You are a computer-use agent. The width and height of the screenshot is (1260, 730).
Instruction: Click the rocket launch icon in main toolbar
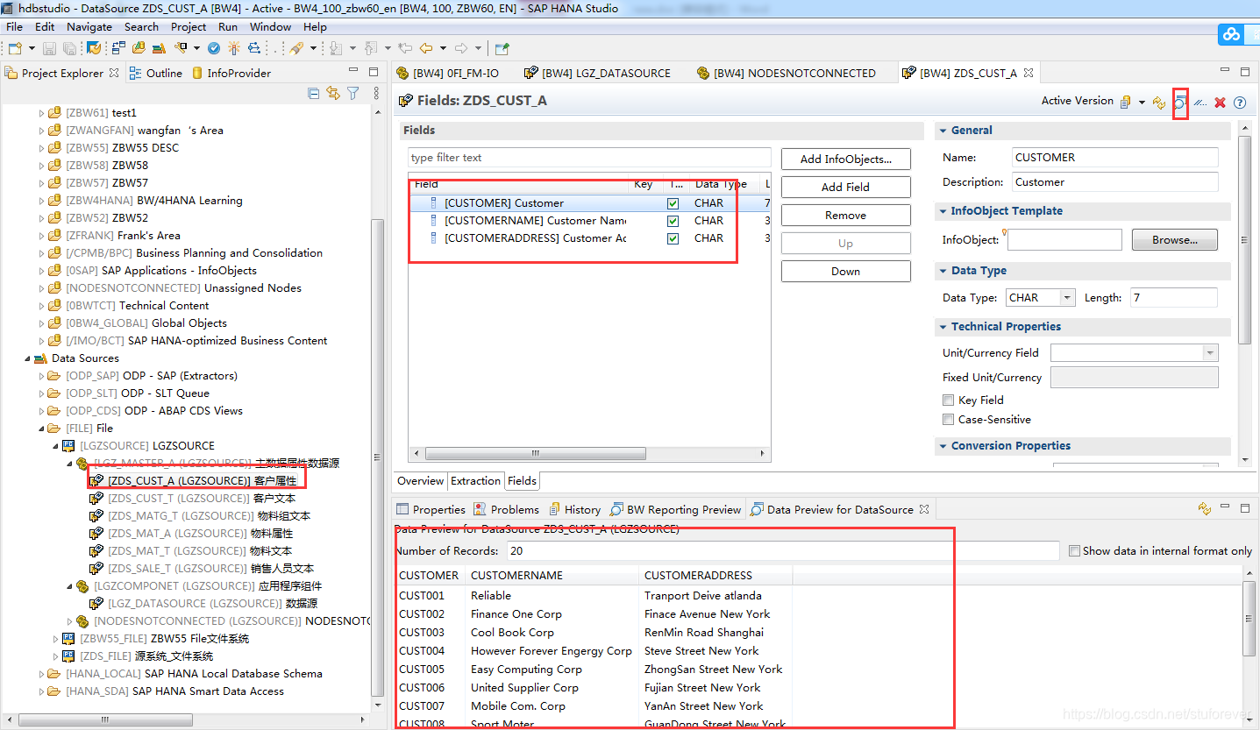coord(296,48)
